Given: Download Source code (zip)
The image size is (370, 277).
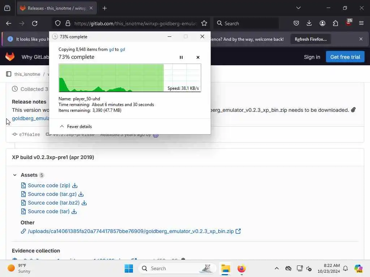Looking at the screenshot, I should pyautogui.click(x=49, y=185).
